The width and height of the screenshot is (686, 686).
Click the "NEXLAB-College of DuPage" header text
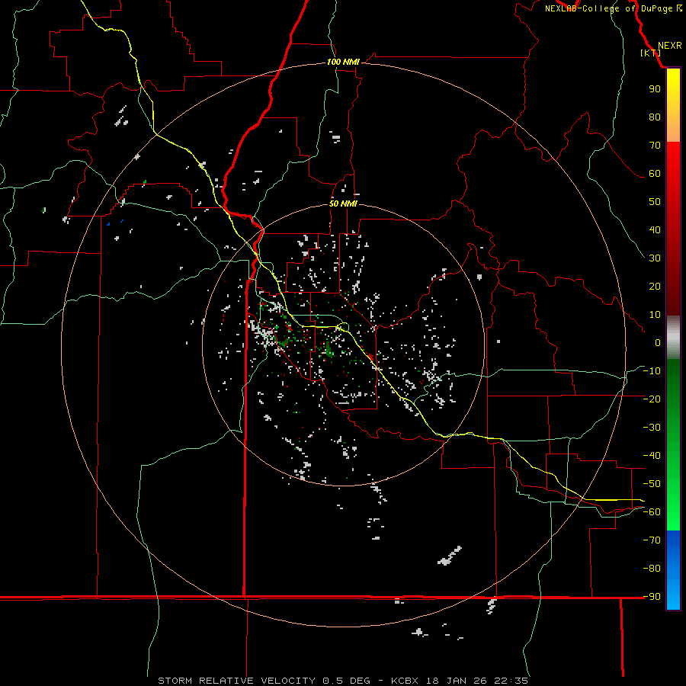click(608, 8)
